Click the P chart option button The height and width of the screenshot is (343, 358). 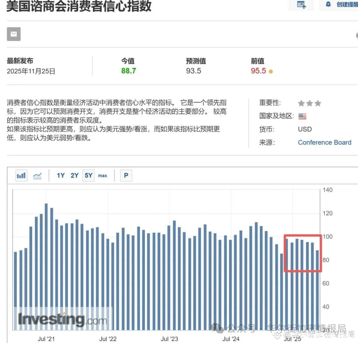[126, 175]
